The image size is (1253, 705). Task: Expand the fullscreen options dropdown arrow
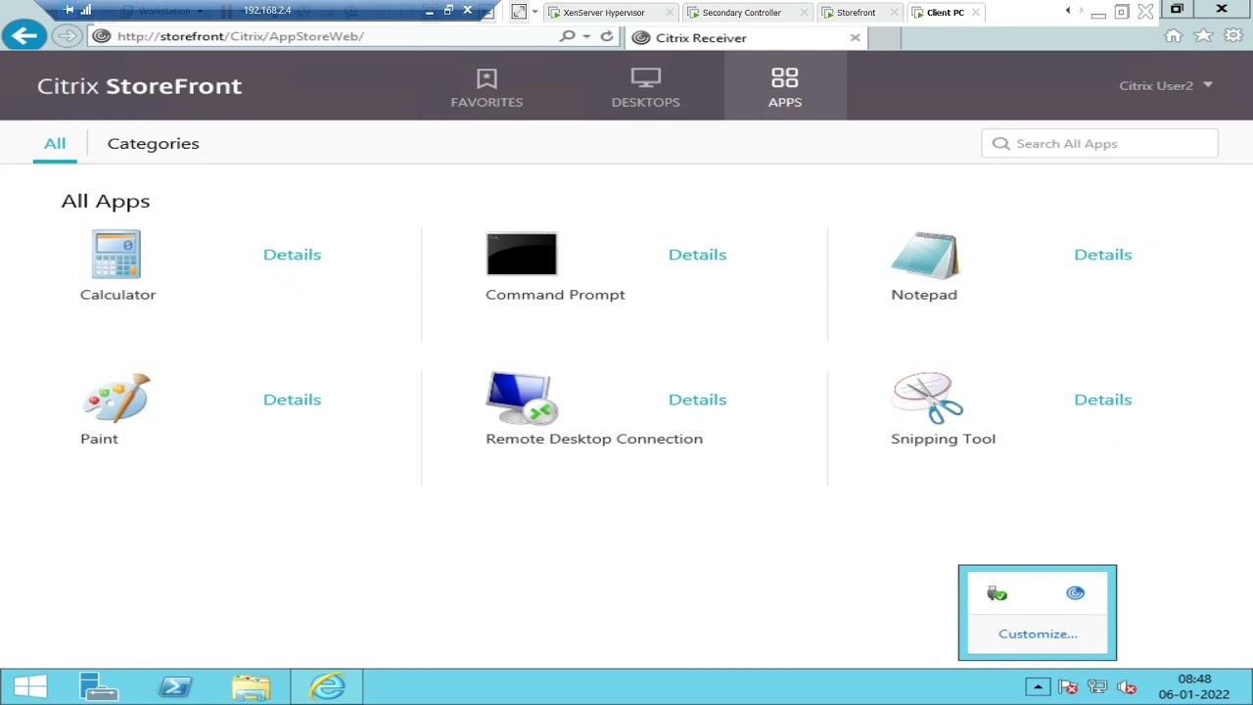(534, 12)
